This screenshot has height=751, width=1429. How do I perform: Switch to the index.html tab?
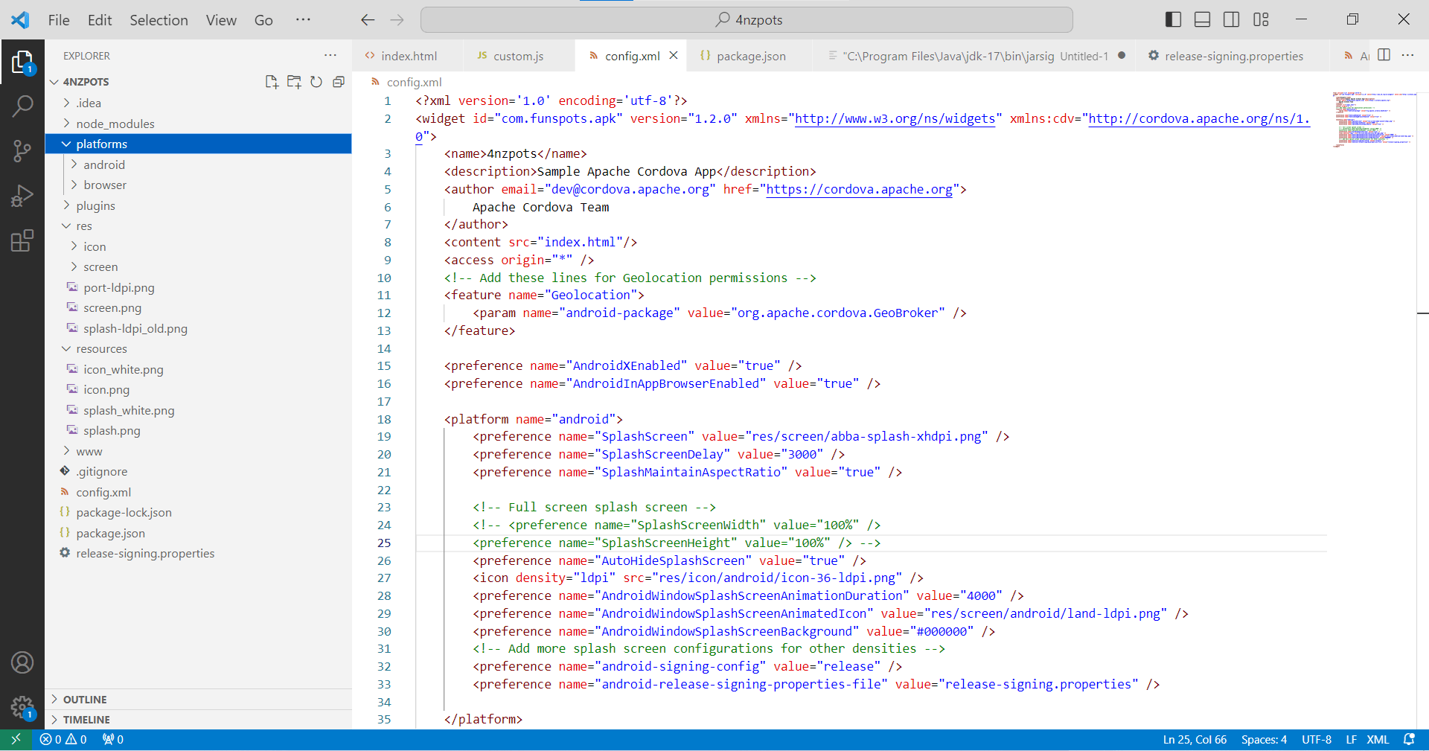tap(408, 56)
